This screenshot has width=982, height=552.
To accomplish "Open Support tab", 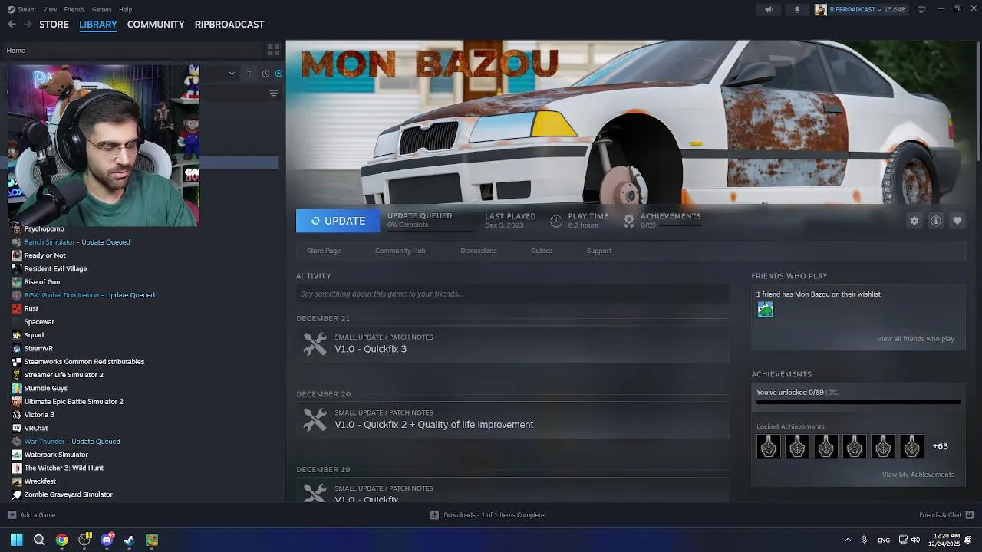I will click(x=599, y=251).
